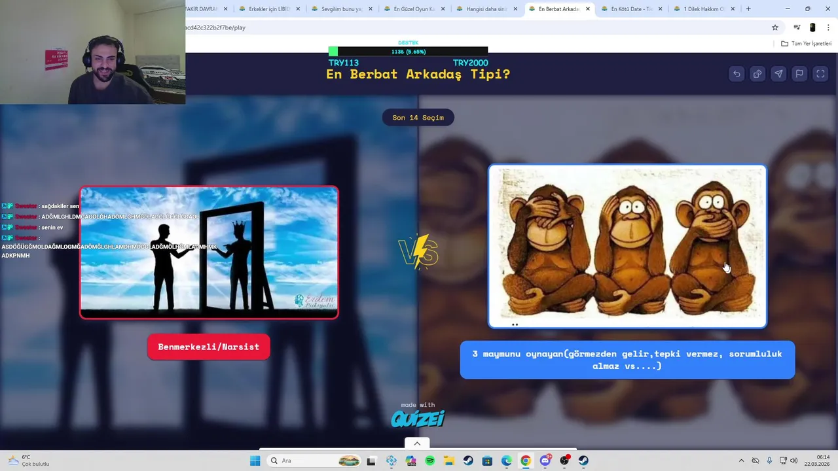Open the Tüm Yer İşaretleri bookmarks folder
Image resolution: width=838 pixels, height=471 pixels.
click(x=806, y=44)
